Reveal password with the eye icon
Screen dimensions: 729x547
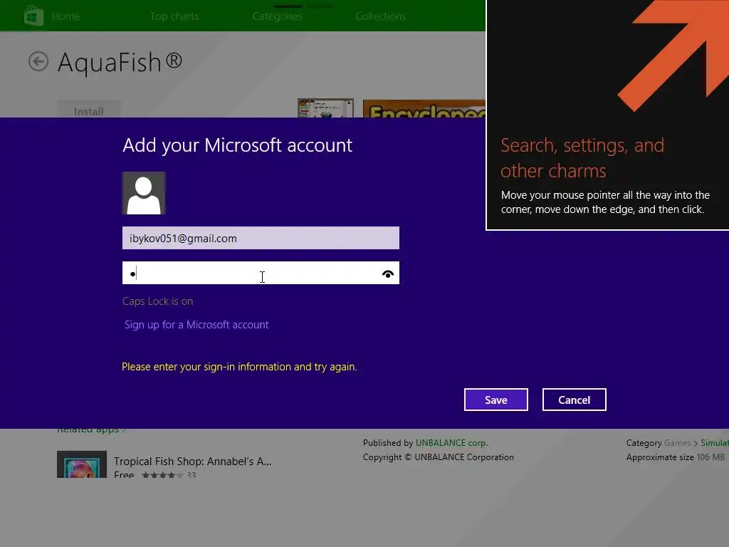(x=388, y=274)
